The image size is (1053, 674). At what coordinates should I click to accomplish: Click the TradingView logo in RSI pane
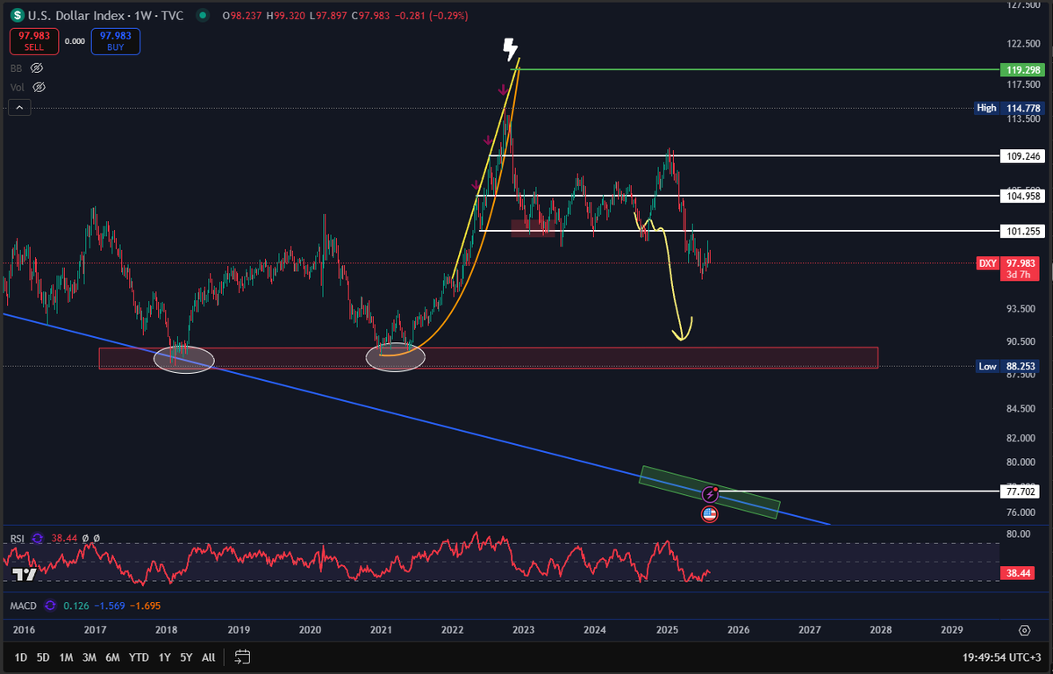(x=24, y=575)
